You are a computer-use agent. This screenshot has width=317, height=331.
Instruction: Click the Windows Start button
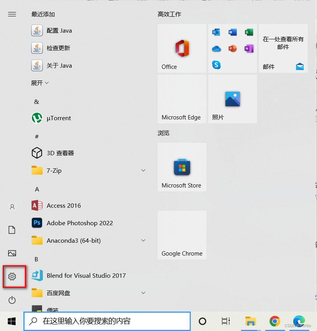coord(12,321)
